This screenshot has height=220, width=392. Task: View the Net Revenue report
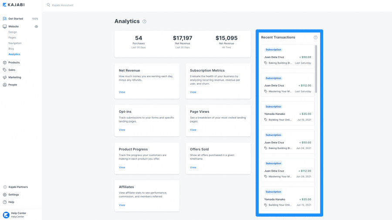pos(122,92)
